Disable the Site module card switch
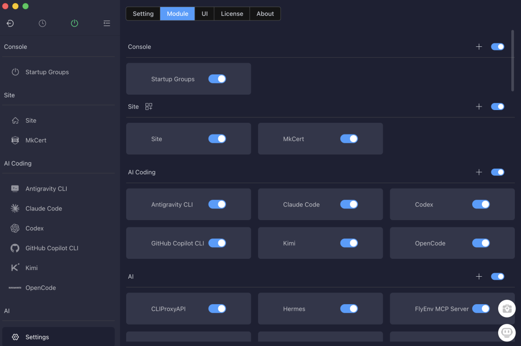The width and height of the screenshot is (521, 346). pos(217,139)
